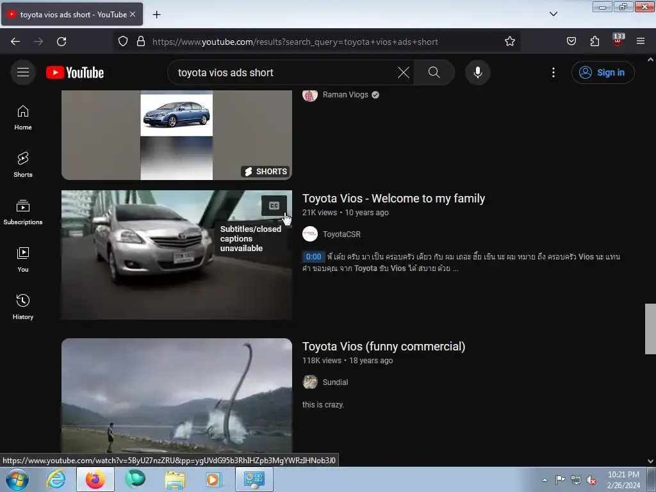Click the muted volume tray icon
656x492 pixels.
coord(591,480)
